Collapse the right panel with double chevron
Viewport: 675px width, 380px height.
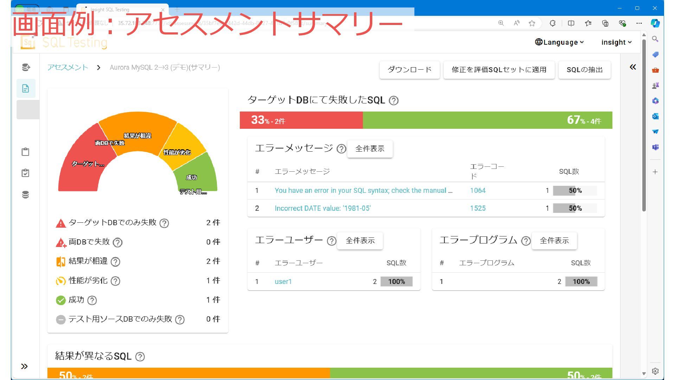(x=633, y=67)
